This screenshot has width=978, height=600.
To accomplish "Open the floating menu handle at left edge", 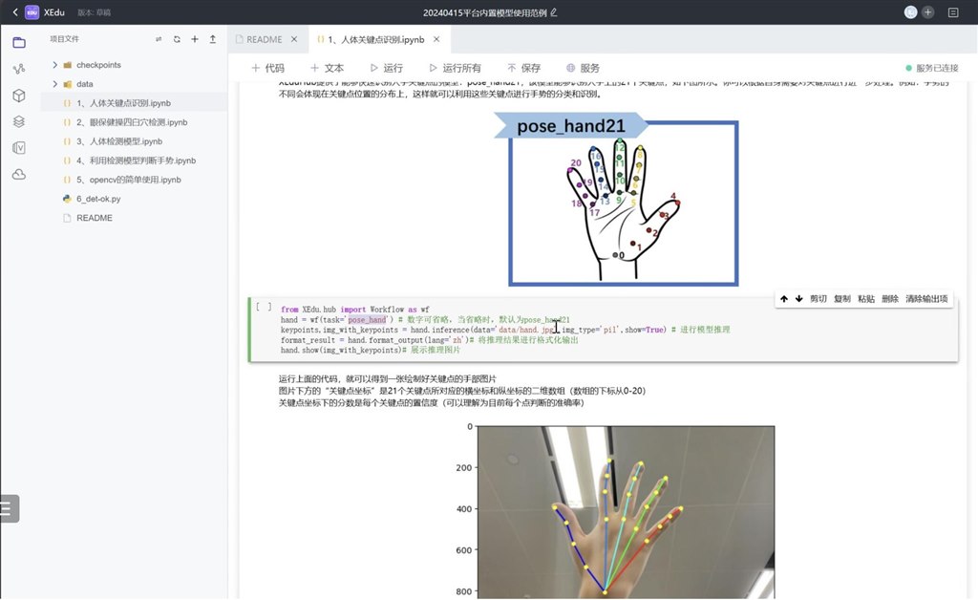I will (x=9, y=508).
